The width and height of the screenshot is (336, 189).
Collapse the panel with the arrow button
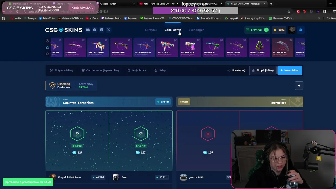[x=299, y=86]
